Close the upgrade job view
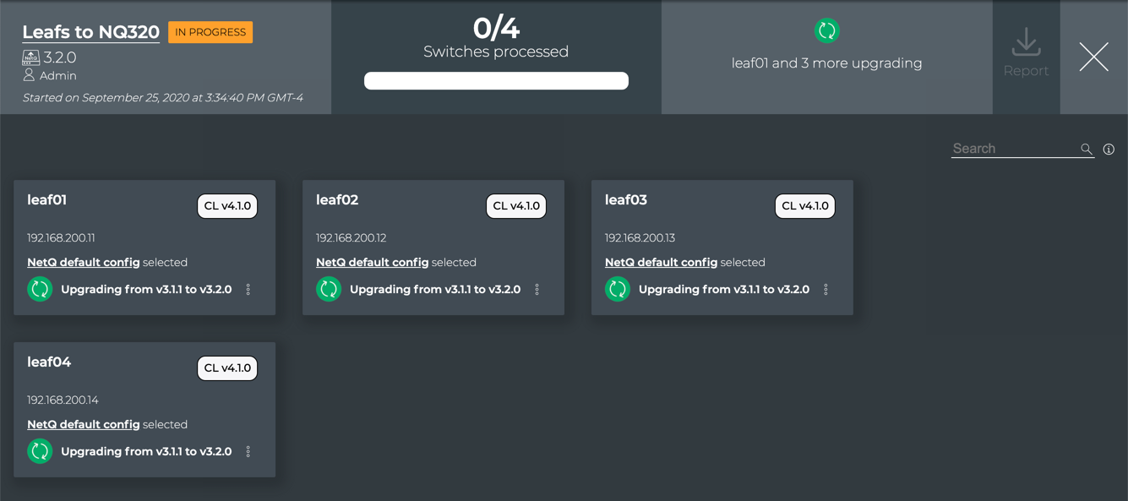Screen dimensions: 1128x501 tap(1093, 57)
